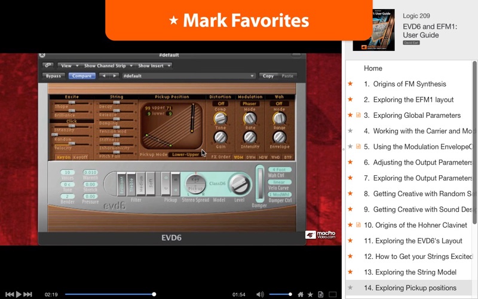Viewport: 478px width, 299px height.
Task: Toggle fullscreen rectangle icon
Action: (333, 294)
